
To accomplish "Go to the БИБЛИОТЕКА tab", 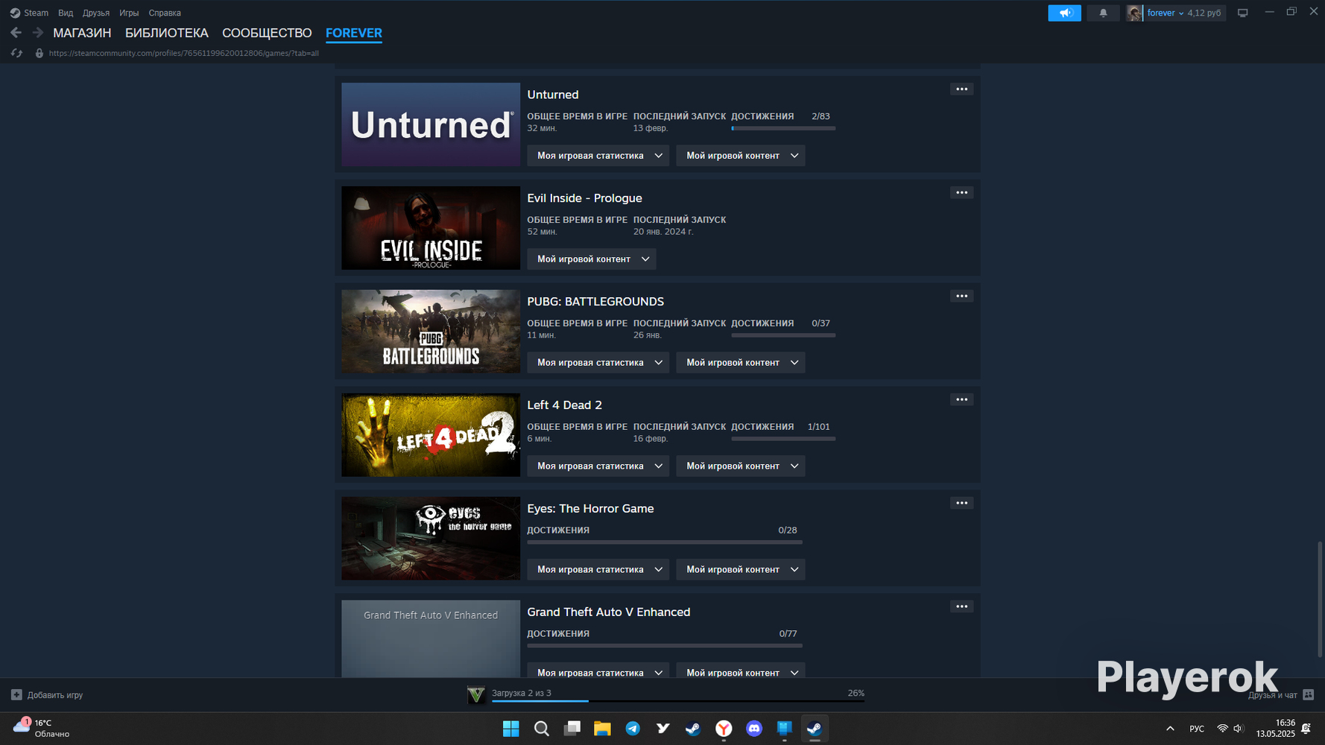I will click(x=167, y=33).
